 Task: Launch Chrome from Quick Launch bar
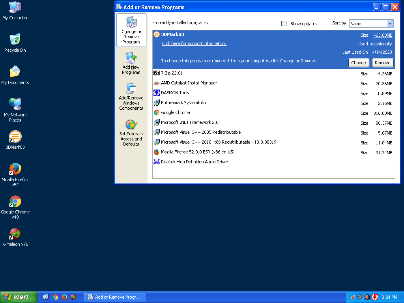(x=55, y=297)
